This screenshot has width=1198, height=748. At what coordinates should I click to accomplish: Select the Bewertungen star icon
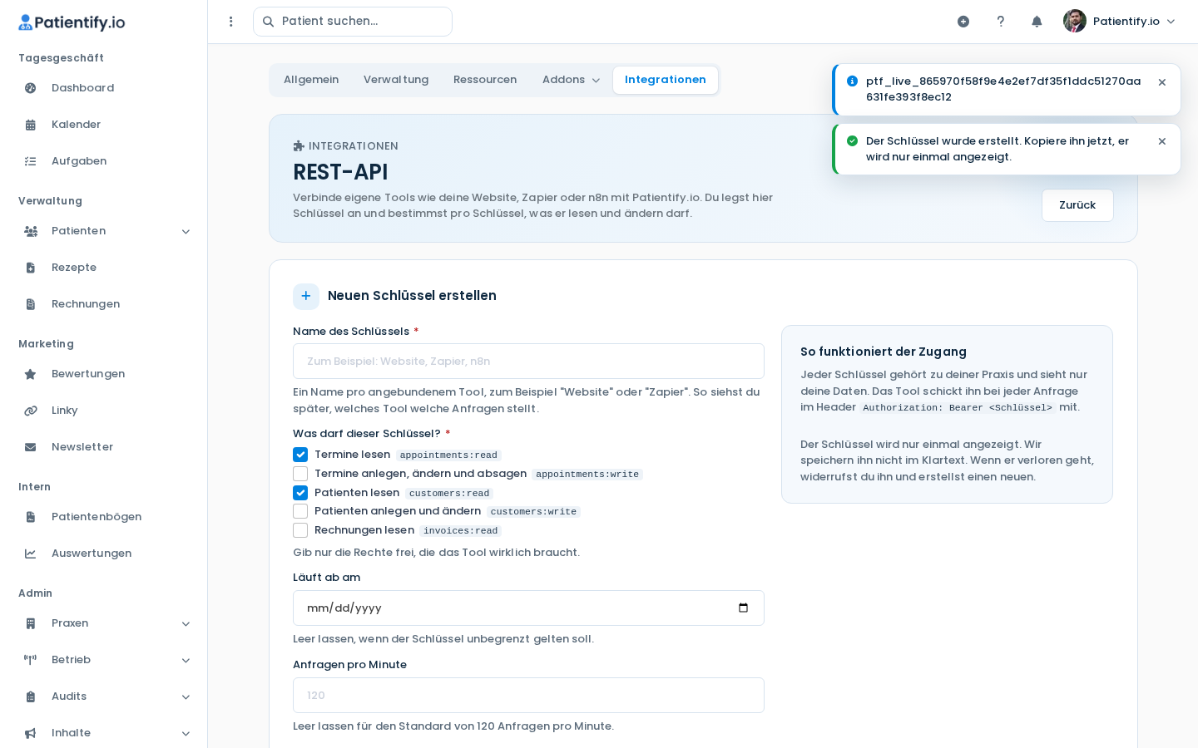(31, 374)
